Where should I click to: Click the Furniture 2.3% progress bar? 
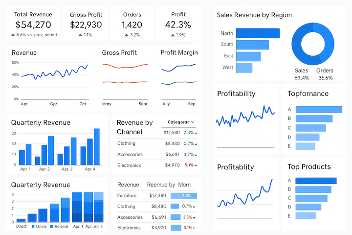184,196
